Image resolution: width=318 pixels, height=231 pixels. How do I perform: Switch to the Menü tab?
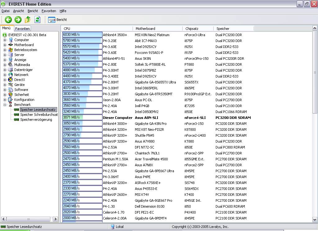pyautogui.click(x=7, y=28)
